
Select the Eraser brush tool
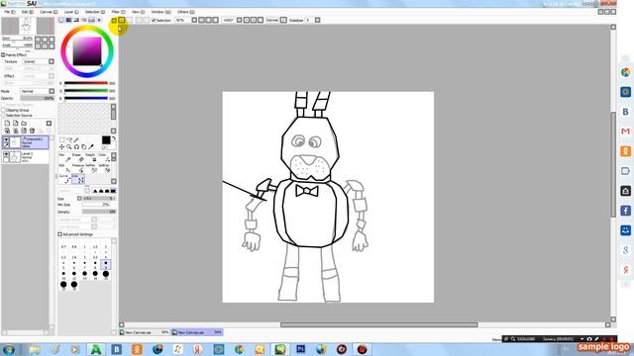tap(77, 158)
